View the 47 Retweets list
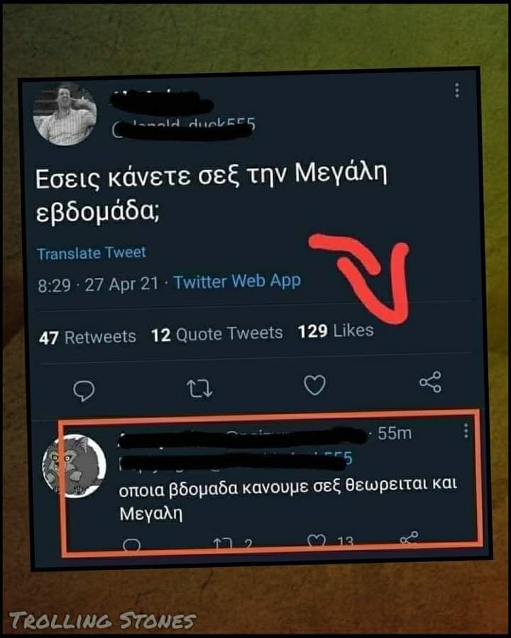 click(87, 337)
